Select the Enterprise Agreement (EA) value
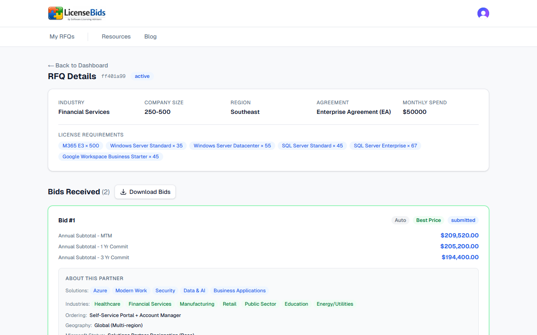537x335 pixels. (354, 112)
